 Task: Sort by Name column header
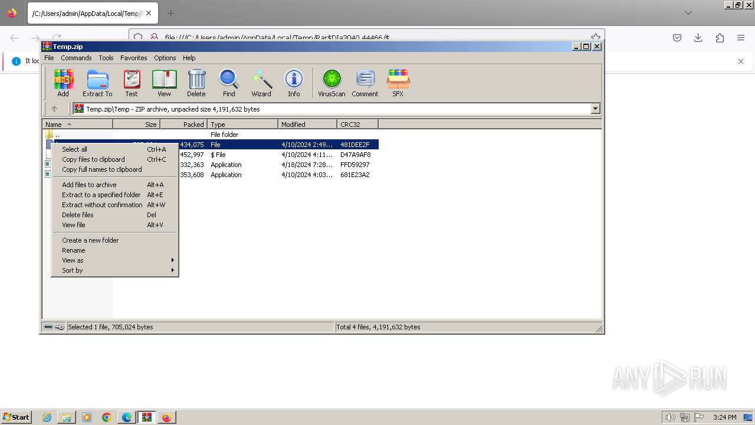[78, 125]
